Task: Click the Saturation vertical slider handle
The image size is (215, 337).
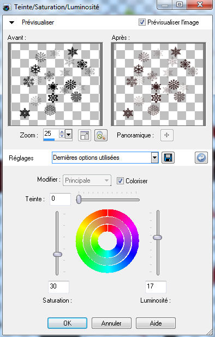Action: [x=57, y=255]
